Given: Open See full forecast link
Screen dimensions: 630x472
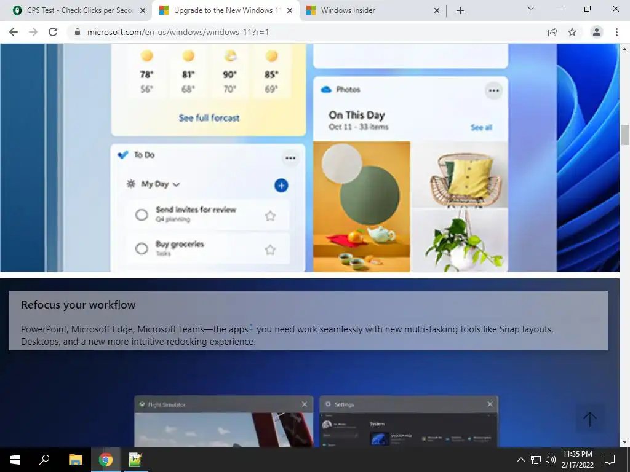Looking at the screenshot, I should click(x=209, y=118).
